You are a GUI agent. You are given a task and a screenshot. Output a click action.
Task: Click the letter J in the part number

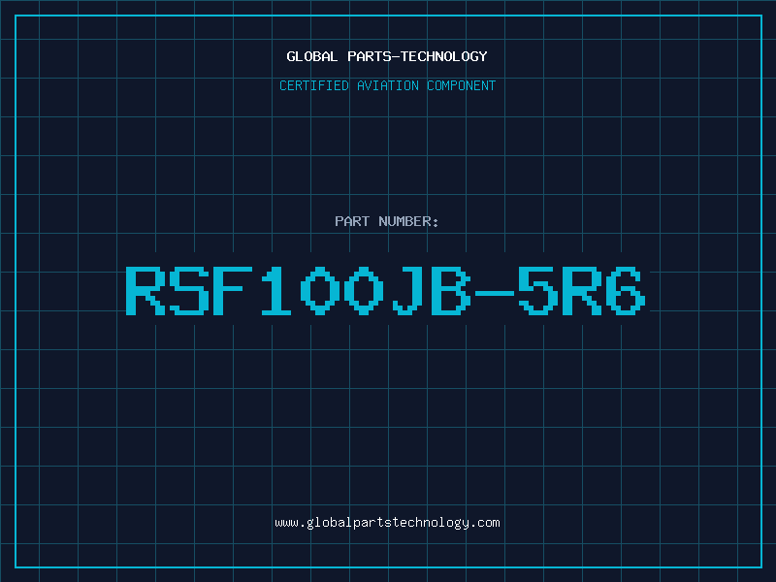click(407, 290)
